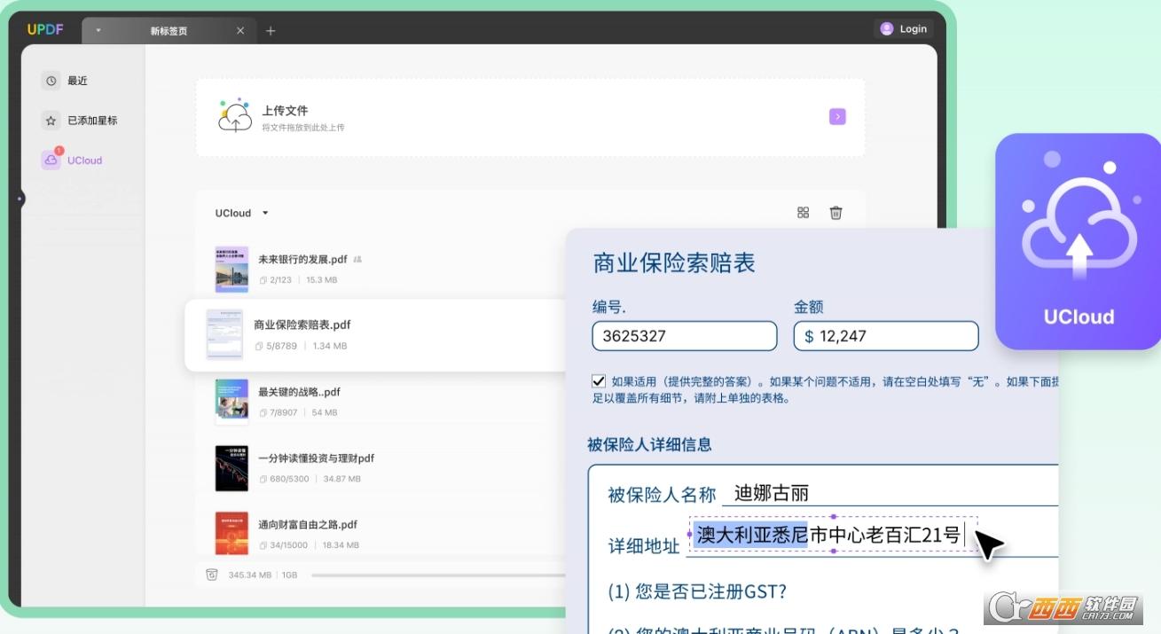Screen dimensions: 1161x634
Task: Click the cloud upload icon in 上传文件 area
Action: coord(235,116)
